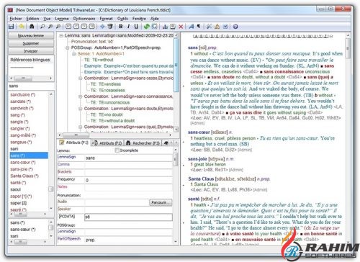Click the first boxed navigation icon
Screen dimensions: 360x262
68,27
